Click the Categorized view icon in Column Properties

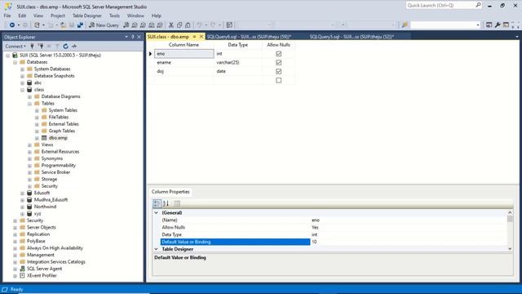[x=157, y=203]
